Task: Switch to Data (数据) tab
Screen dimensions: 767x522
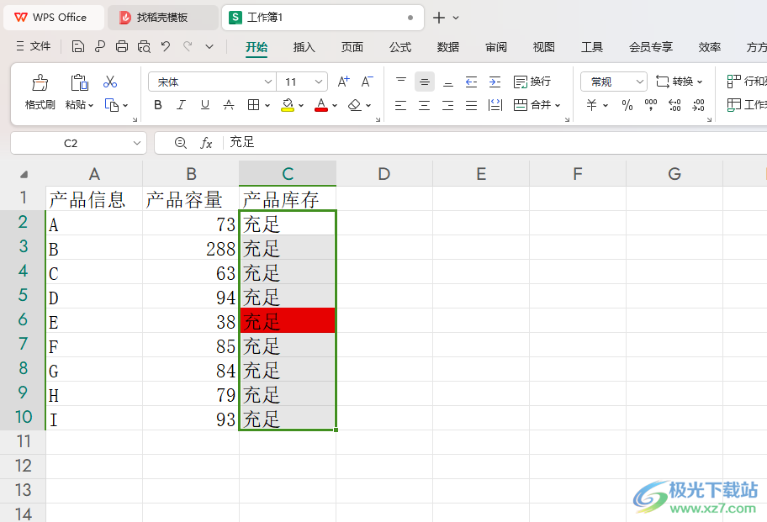Action: pos(448,47)
